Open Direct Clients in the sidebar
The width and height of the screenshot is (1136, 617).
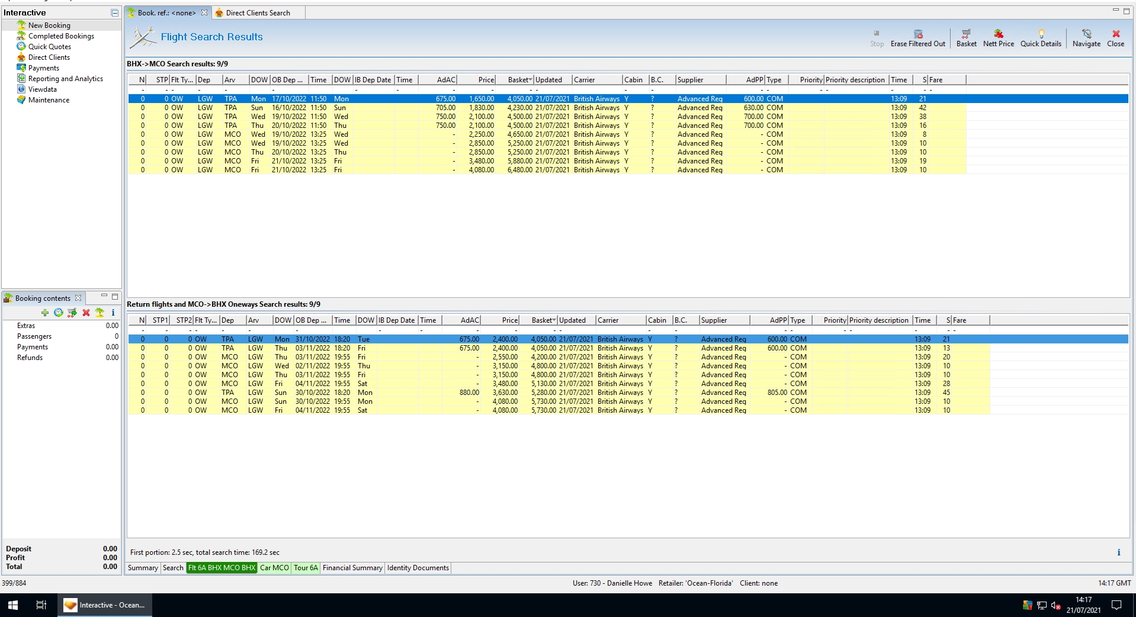tap(49, 57)
